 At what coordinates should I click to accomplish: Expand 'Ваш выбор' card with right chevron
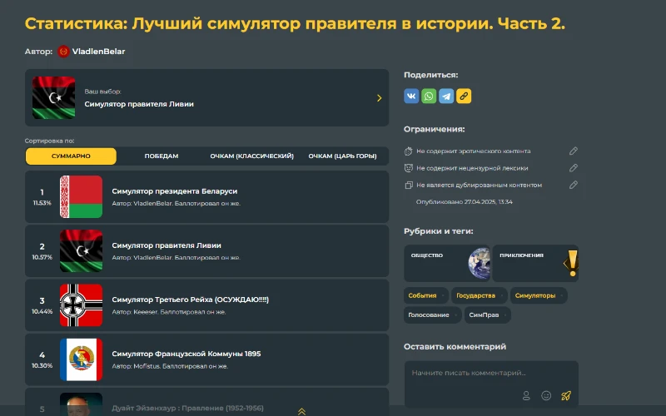click(x=379, y=98)
